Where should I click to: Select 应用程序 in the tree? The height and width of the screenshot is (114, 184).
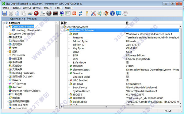[17, 44]
